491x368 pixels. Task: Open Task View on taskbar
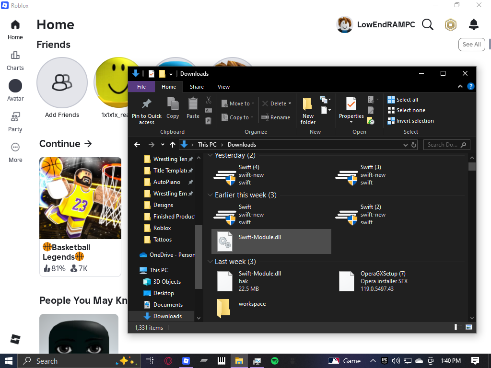(x=150, y=361)
